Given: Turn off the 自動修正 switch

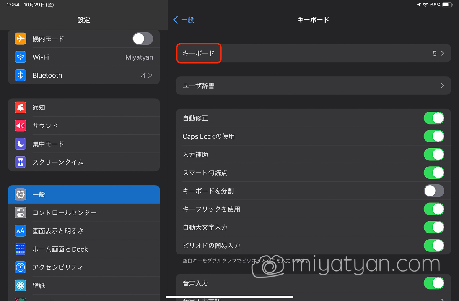Looking at the screenshot, I should 434,118.
